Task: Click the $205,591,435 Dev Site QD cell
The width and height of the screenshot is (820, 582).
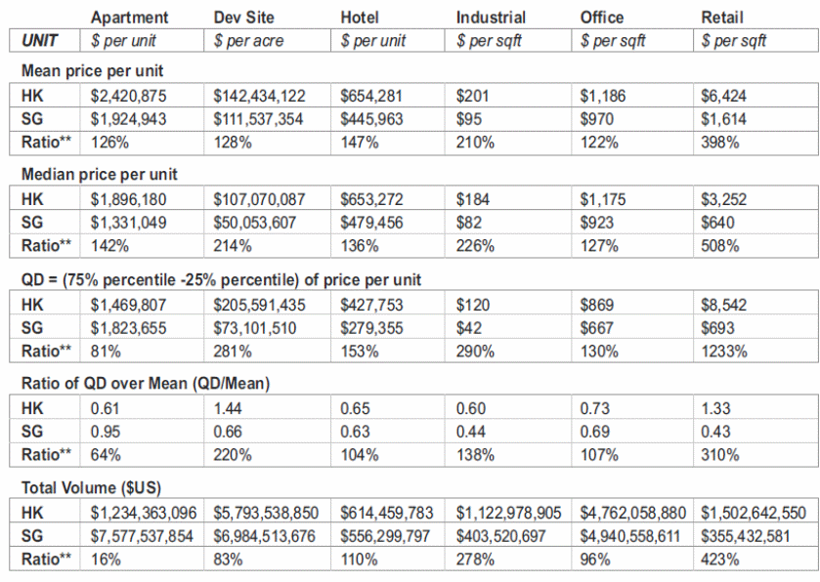Action: [259, 306]
